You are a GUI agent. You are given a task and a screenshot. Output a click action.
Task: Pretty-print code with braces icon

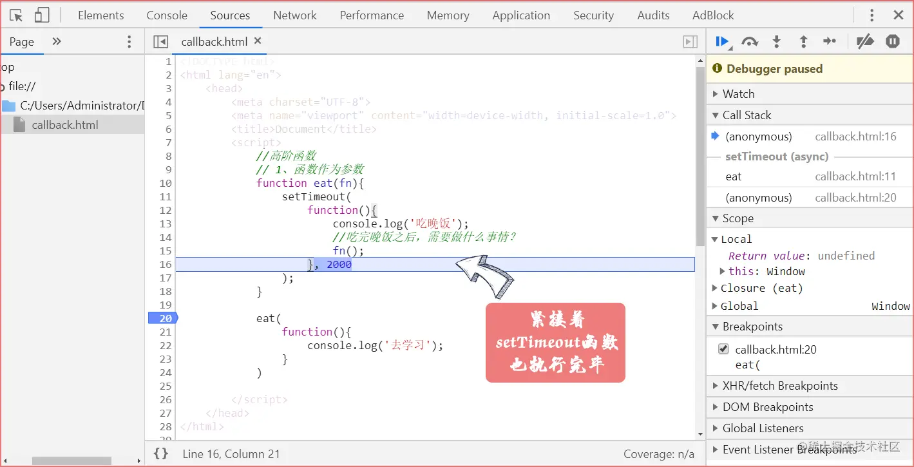point(161,454)
